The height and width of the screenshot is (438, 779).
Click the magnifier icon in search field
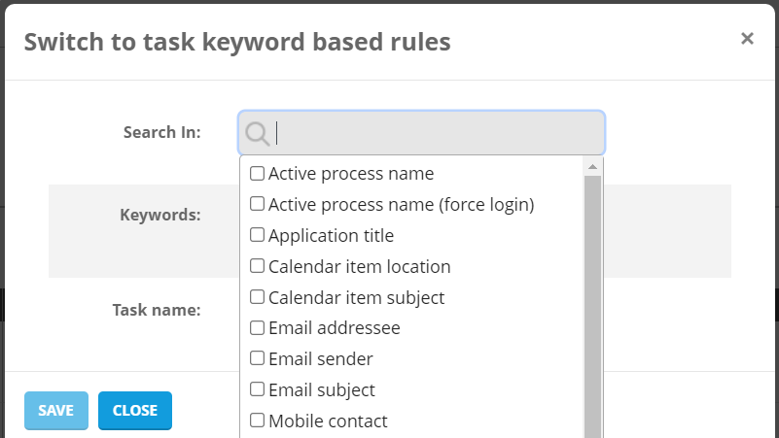[257, 133]
